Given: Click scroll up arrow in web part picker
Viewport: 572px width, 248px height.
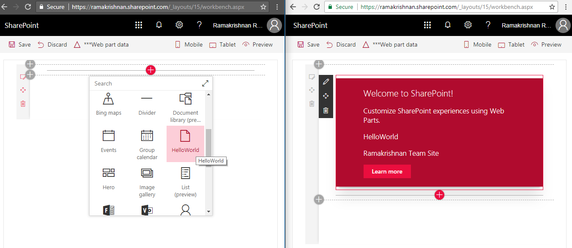Looking at the screenshot, I should point(208,94).
